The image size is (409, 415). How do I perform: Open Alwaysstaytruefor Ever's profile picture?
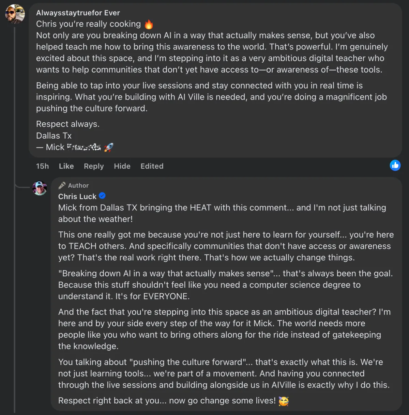click(x=15, y=14)
